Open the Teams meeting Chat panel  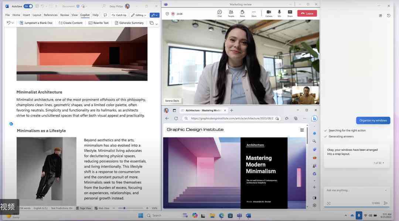[x=219, y=14]
